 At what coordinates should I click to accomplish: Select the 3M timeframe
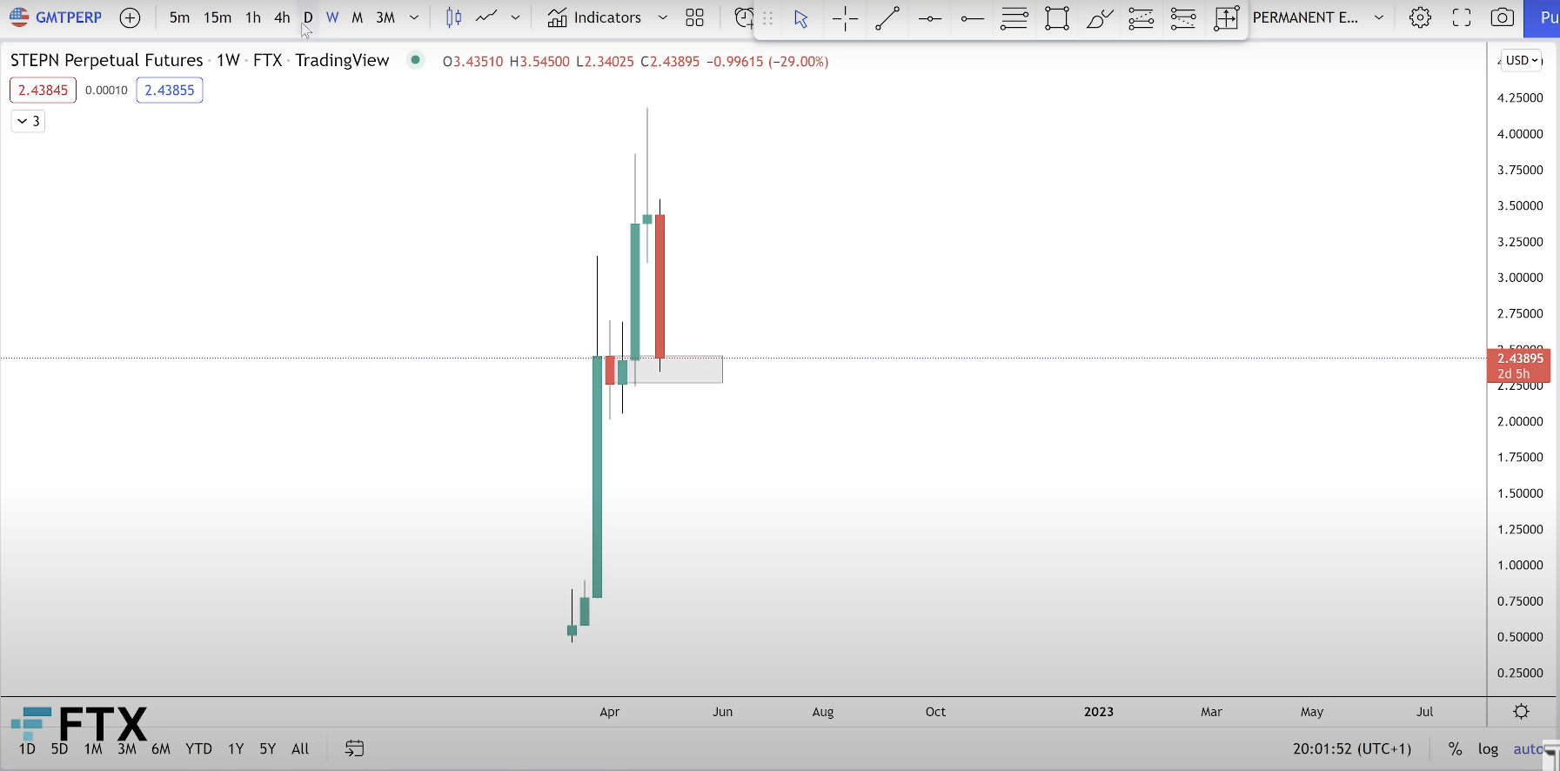pos(385,17)
